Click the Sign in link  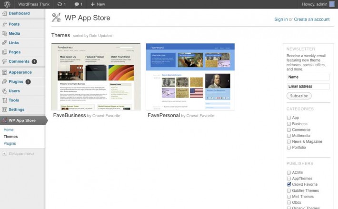click(x=281, y=20)
